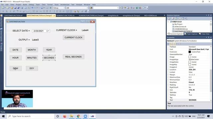
Task: Open Zoom from the taskbar
Action: [85, 116]
